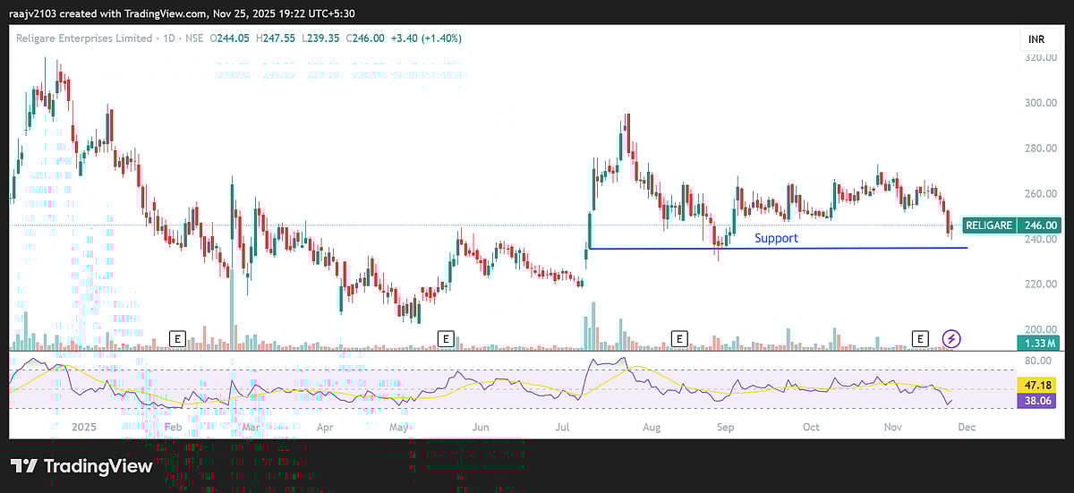This screenshot has height=493, width=1074.
Task: Click the purple lightning bolt icon
Action: tap(952, 338)
